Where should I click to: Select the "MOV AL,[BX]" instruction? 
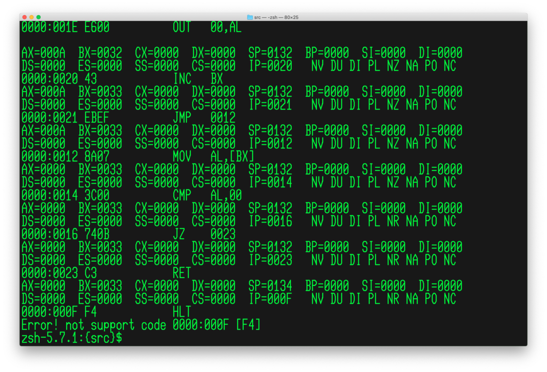click(213, 157)
